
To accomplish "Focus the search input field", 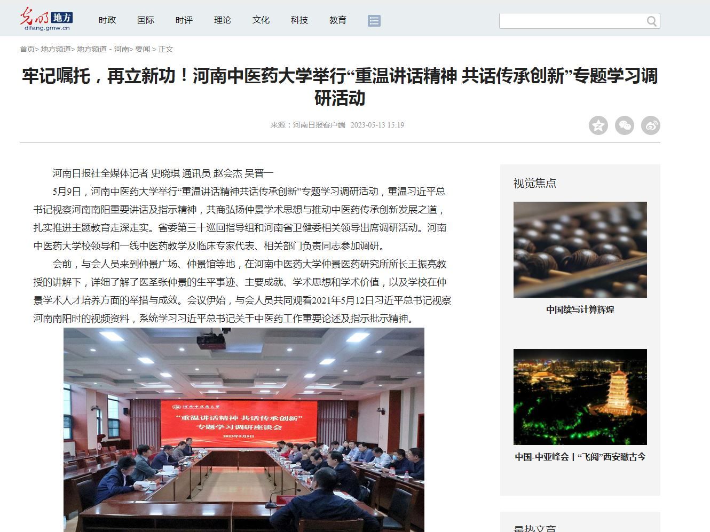I will [571, 21].
